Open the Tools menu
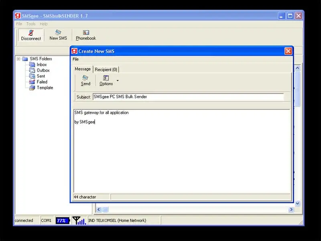This screenshot has width=321, height=241. 31,24
